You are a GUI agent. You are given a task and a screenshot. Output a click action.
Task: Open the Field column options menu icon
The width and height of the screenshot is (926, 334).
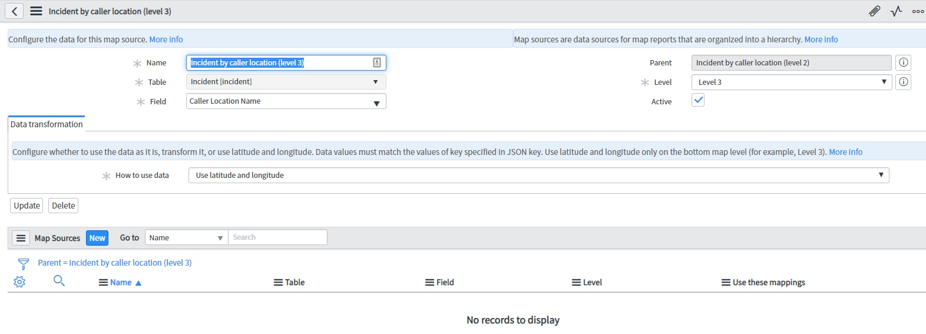click(x=429, y=283)
